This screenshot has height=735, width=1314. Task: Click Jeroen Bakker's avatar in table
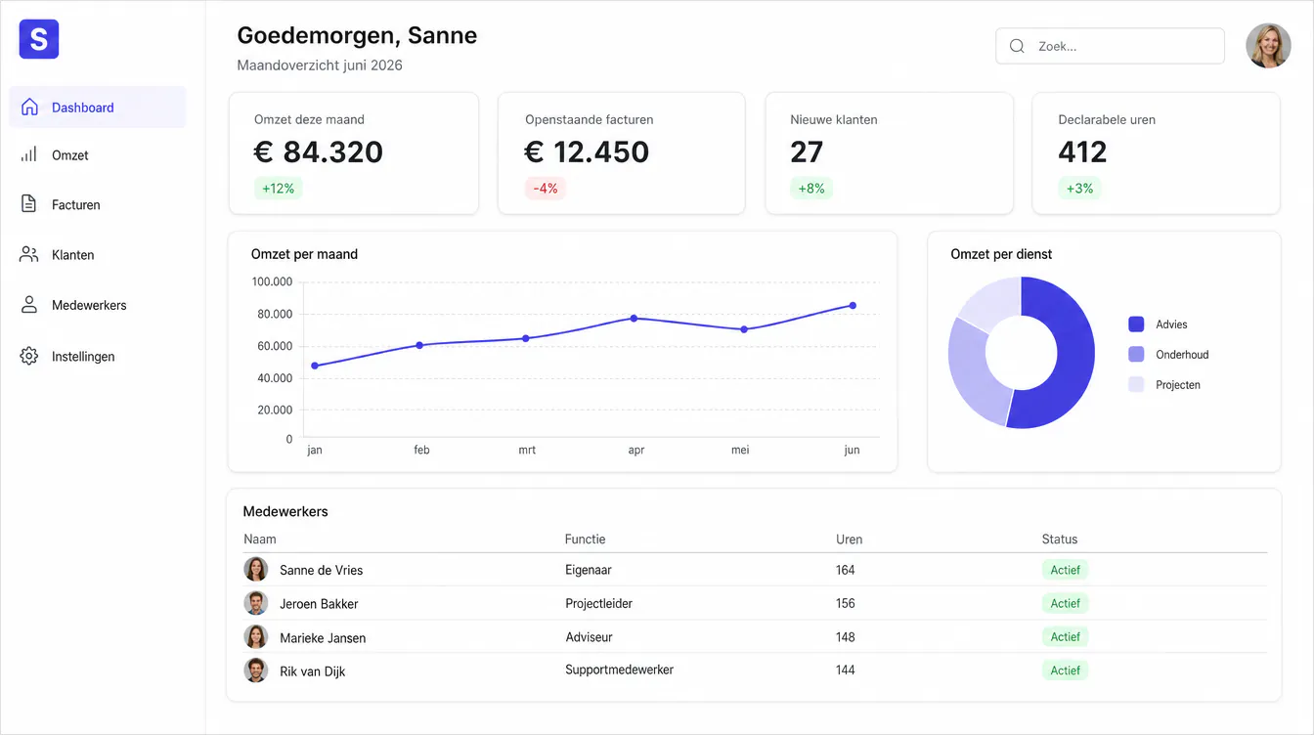pyautogui.click(x=256, y=603)
